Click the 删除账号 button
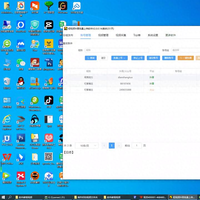200x200 pixels. [169, 58]
